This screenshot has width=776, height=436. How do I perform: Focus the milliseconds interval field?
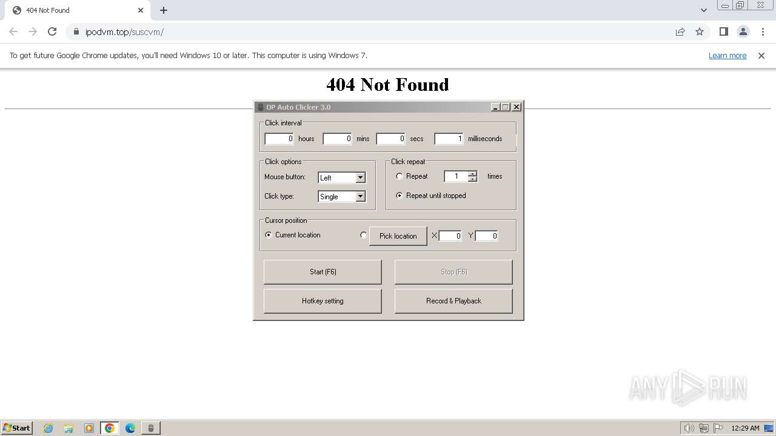449,139
